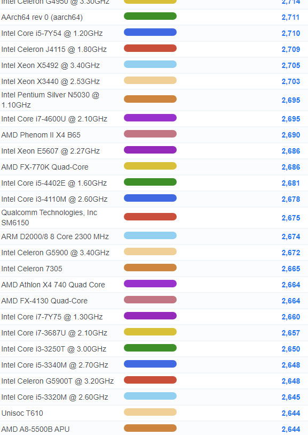
Task: Select the 2,690 score value
Action: coord(291,135)
